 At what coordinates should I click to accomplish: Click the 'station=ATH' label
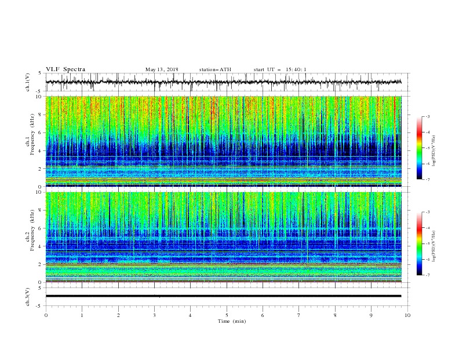[215, 69]
